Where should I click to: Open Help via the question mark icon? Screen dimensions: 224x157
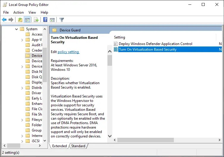coord(45,20)
